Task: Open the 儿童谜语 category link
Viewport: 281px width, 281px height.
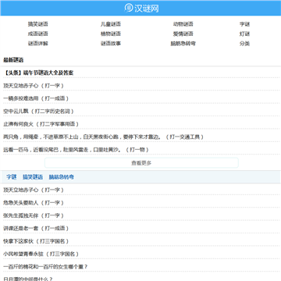Action: tap(111, 24)
